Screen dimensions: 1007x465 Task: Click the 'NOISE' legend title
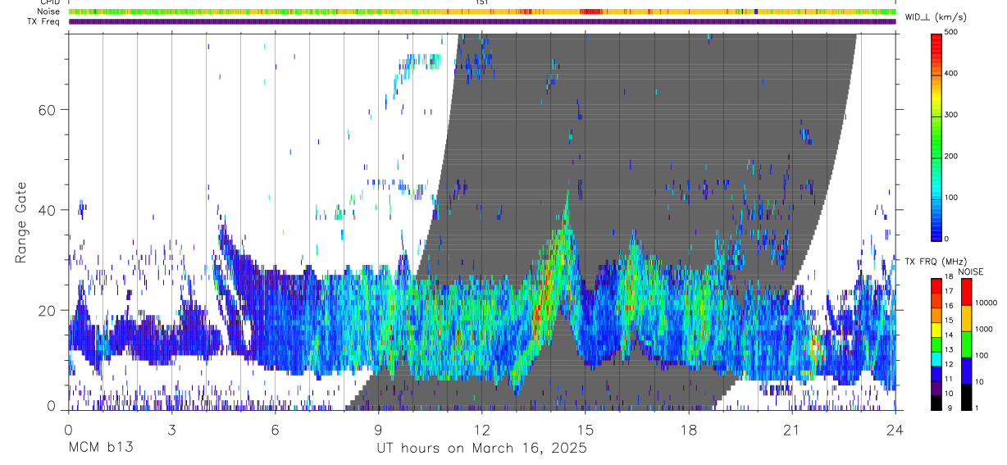coord(972,271)
